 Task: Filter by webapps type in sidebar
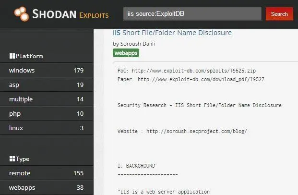point(47,188)
